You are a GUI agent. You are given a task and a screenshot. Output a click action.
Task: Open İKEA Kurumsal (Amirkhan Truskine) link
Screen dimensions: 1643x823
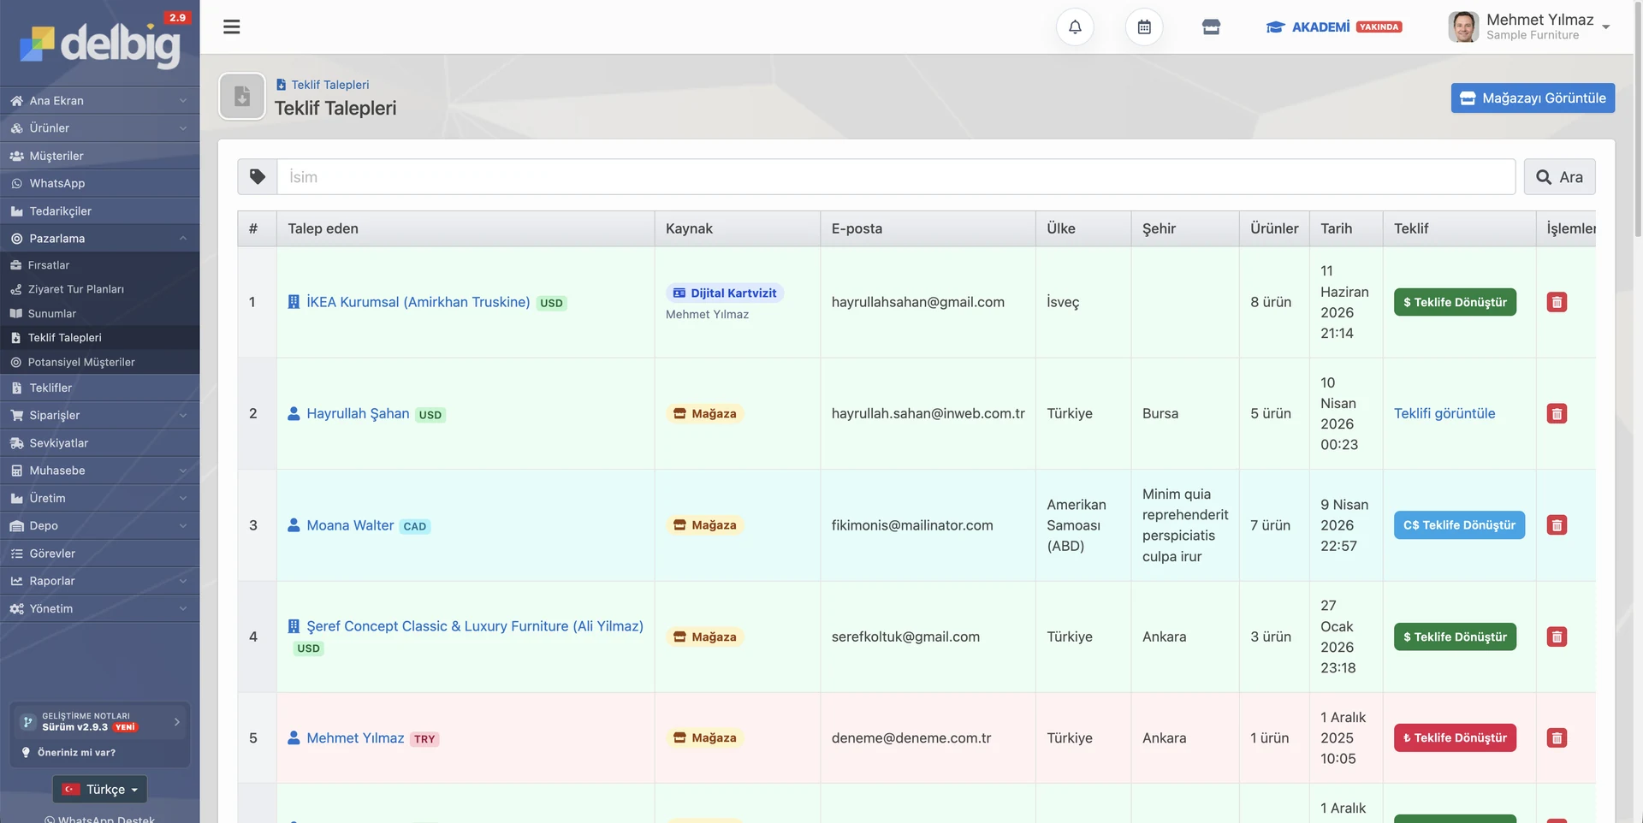[418, 302]
